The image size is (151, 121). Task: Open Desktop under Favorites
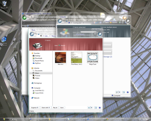click(x=37, y=56)
